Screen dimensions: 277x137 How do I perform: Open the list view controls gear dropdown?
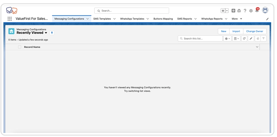pos(227,39)
